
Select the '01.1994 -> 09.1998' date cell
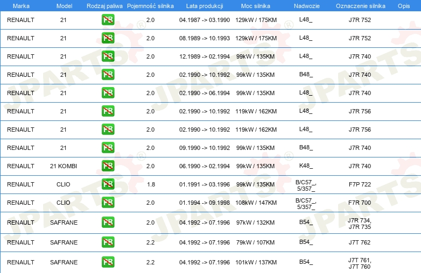(205, 203)
